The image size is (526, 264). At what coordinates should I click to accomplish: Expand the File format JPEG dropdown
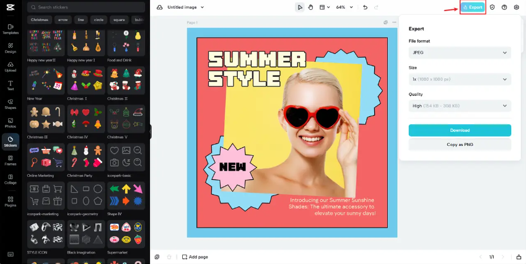[459, 53]
